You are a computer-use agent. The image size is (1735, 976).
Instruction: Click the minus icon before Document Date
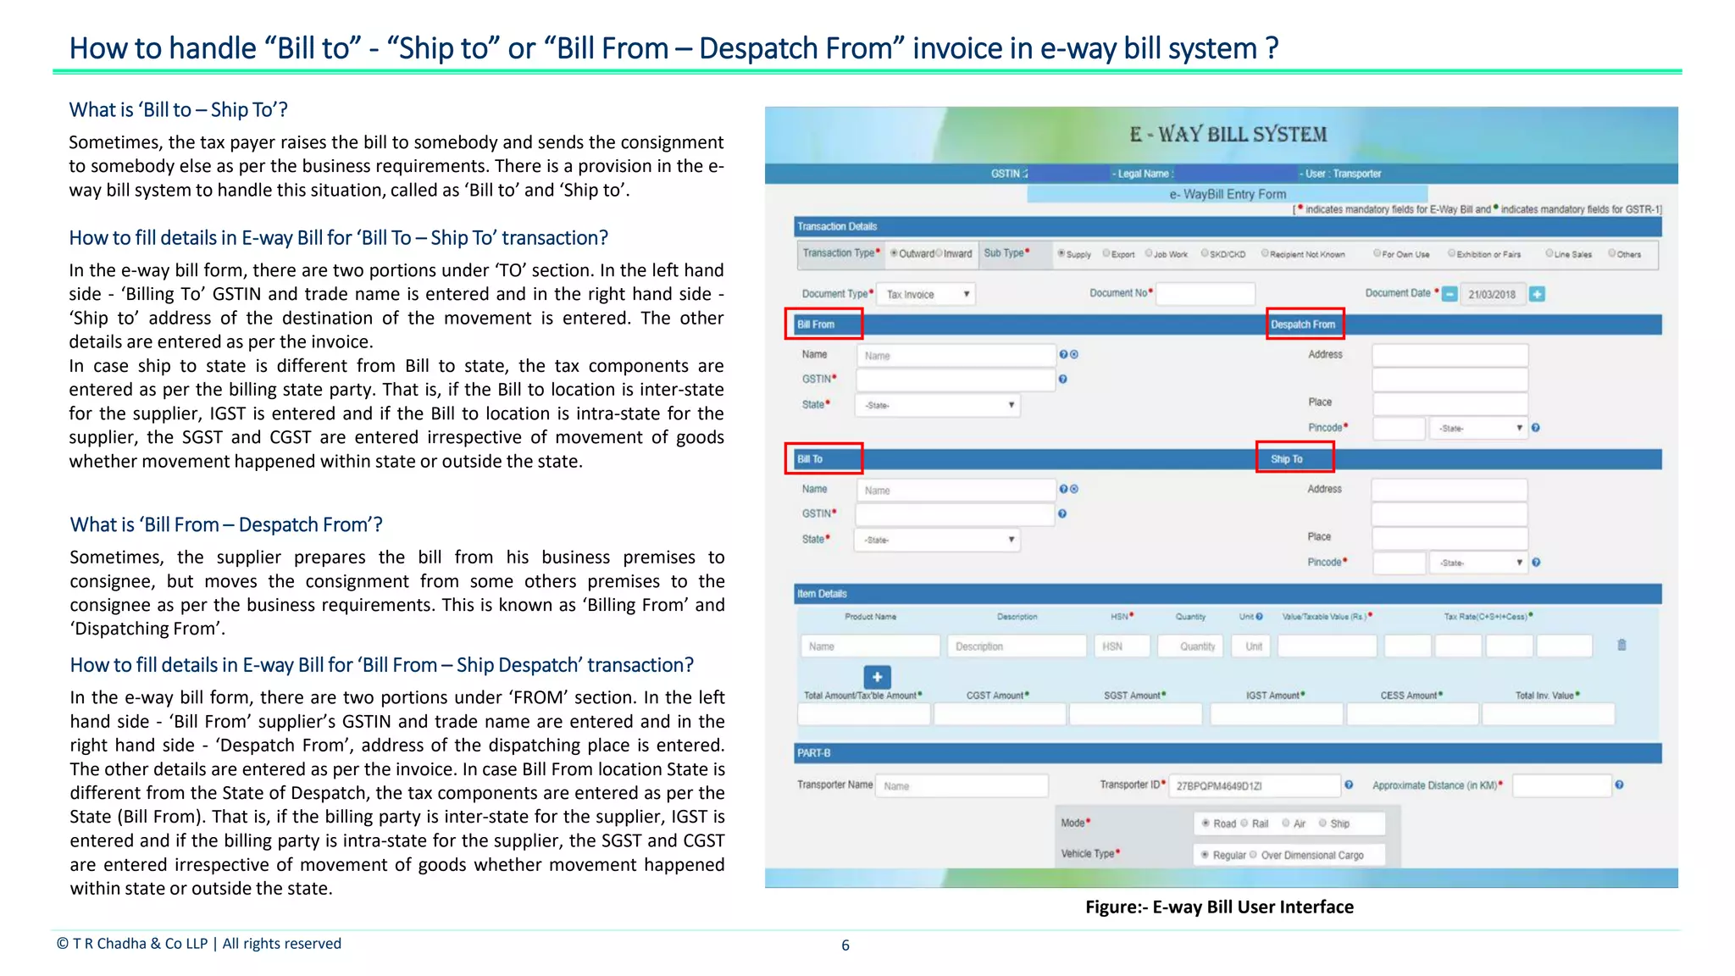pos(1450,294)
